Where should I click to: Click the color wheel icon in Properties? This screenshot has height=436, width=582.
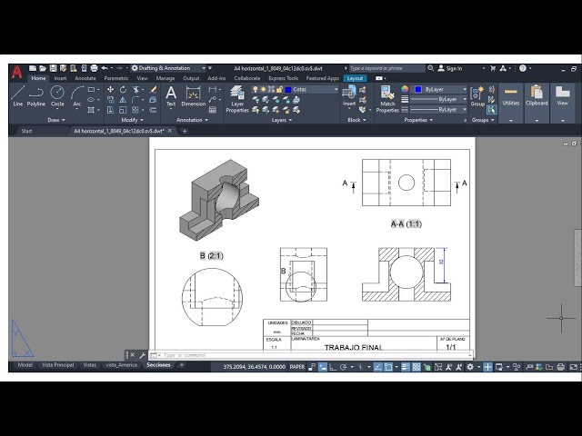pos(405,89)
